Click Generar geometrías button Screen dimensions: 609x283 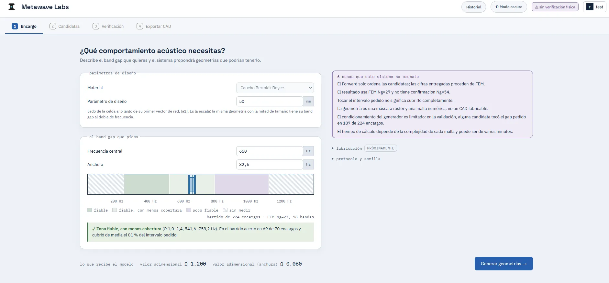pyautogui.click(x=504, y=264)
